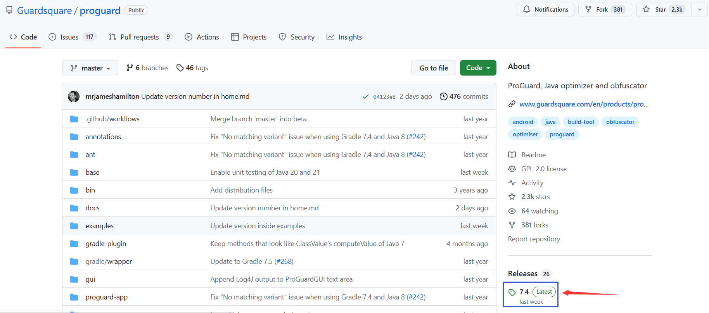Open the proguard repository title link
This screenshot has height=313, width=709.
coord(100,10)
